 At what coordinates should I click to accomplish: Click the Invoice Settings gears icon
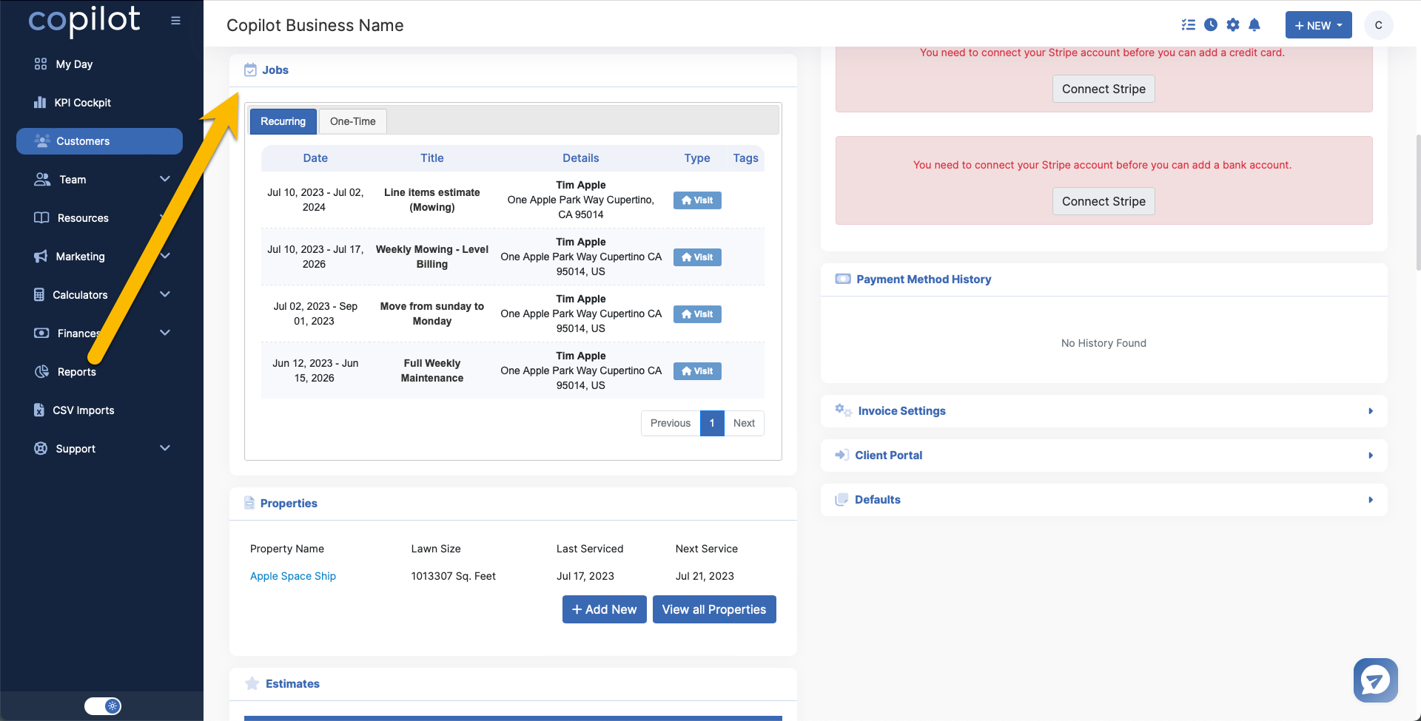point(843,410)
